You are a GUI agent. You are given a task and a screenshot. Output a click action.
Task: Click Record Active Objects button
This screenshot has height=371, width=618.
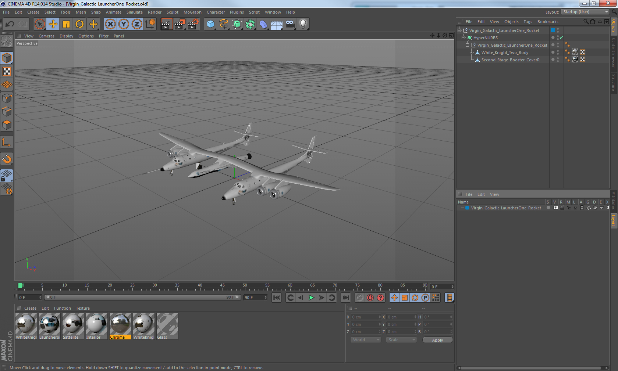tap(360, 298)
